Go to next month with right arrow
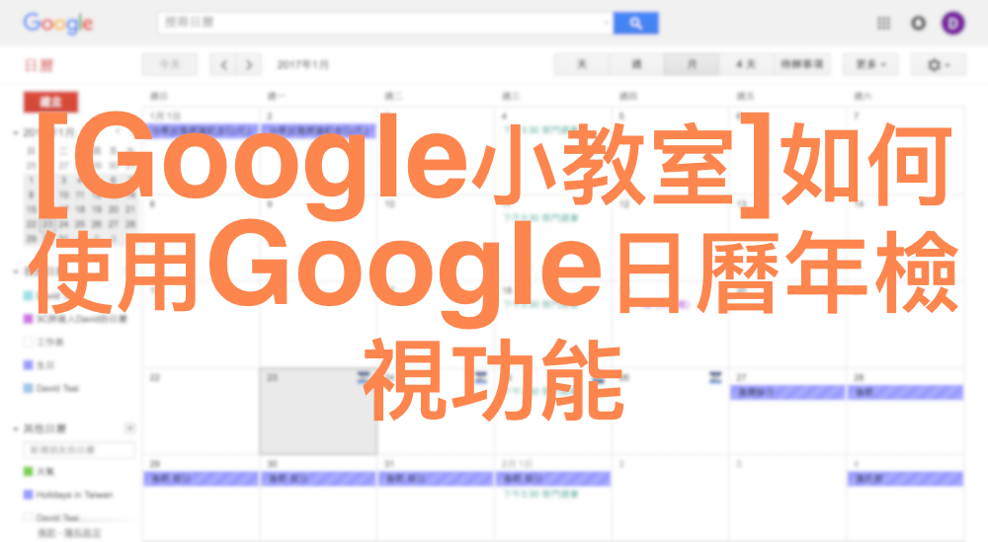Screen dimensions: 988x542 point(249,64)
